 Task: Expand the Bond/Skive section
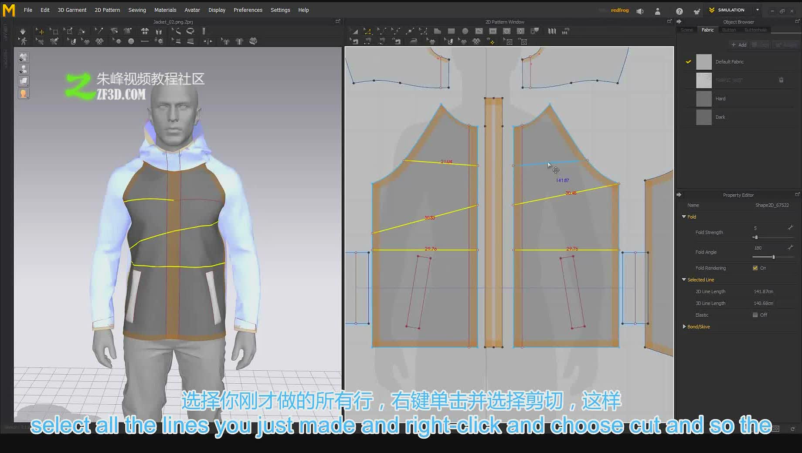684,327
